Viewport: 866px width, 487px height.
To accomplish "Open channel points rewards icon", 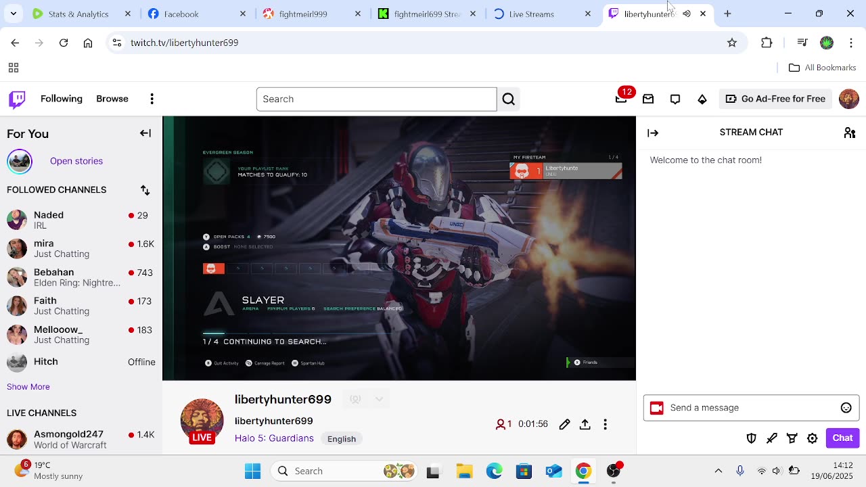I will pos(792,438).
